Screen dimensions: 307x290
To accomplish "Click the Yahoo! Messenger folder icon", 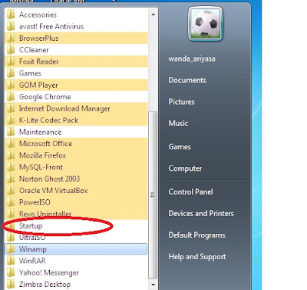I will coord(11,272).
